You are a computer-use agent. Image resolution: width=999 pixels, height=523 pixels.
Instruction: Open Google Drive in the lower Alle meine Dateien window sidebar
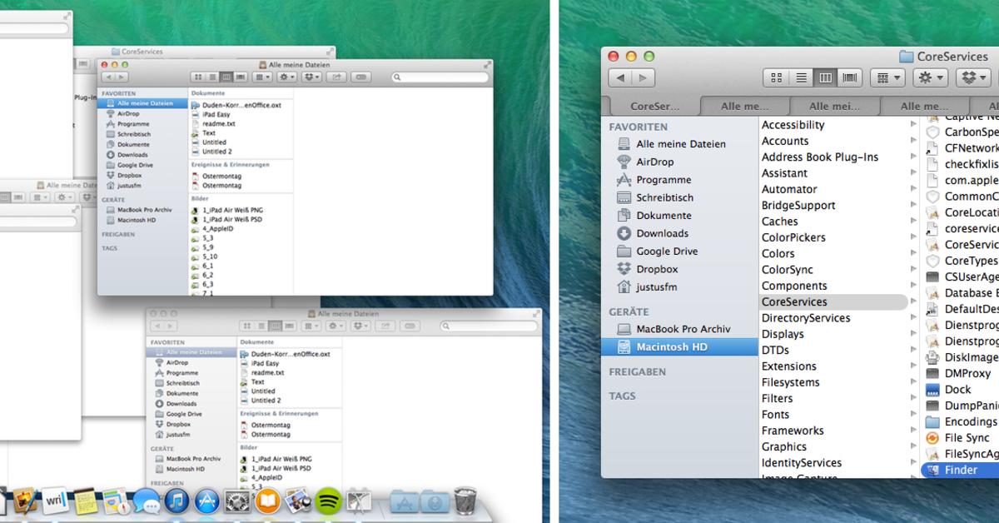coord(177,414)
